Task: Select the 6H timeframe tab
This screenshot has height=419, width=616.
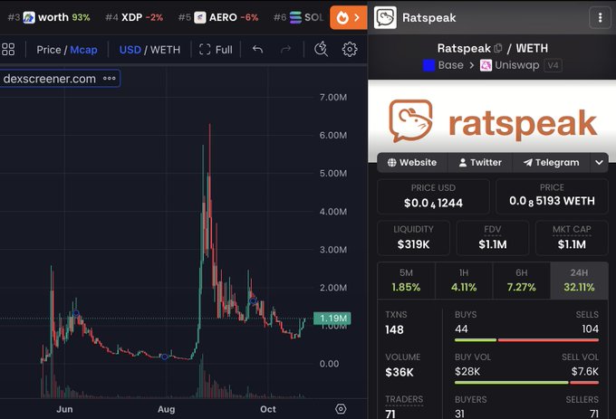Action: coord(521,281)
